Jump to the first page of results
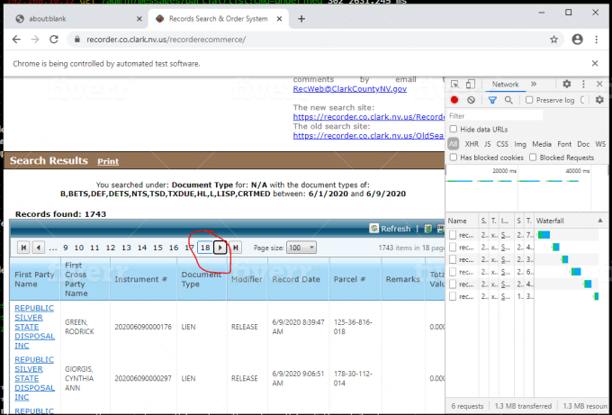This screenshot has height=415, width=612. (x=22, y=248)
